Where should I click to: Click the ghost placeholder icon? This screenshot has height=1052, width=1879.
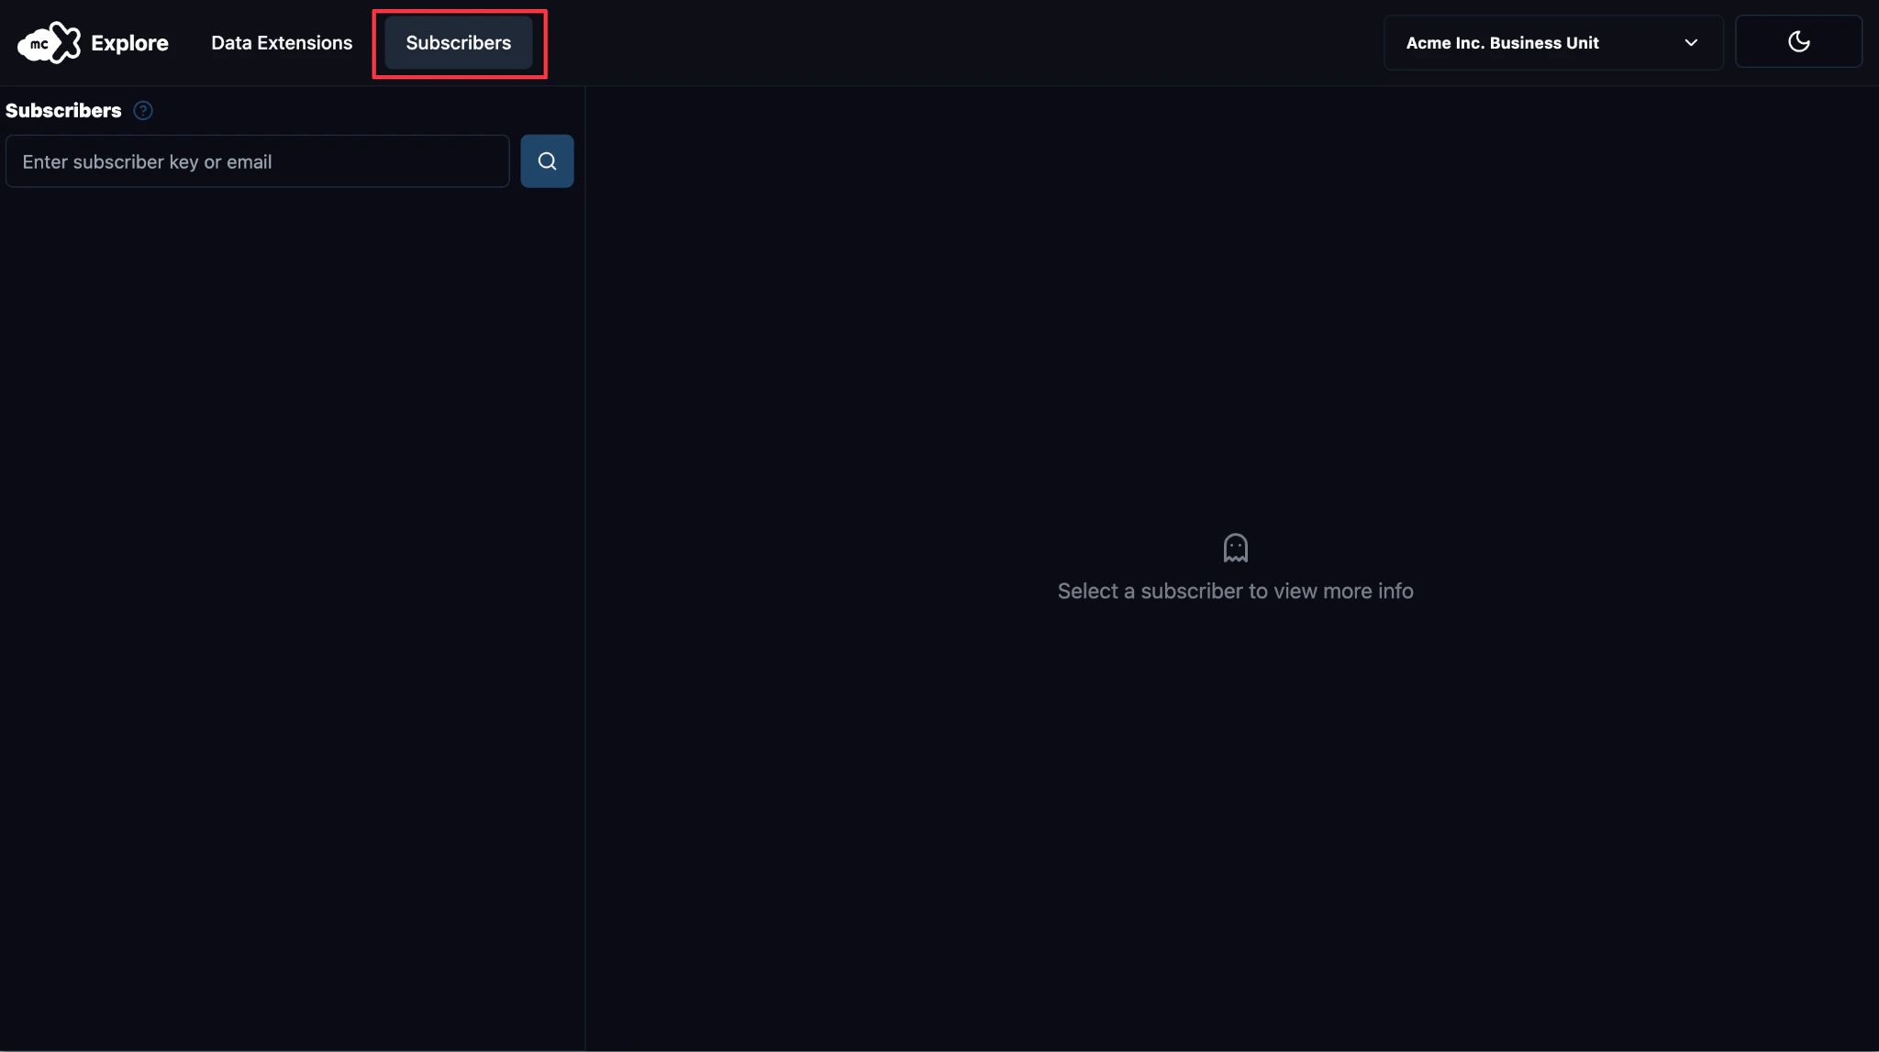[1235, 548]
